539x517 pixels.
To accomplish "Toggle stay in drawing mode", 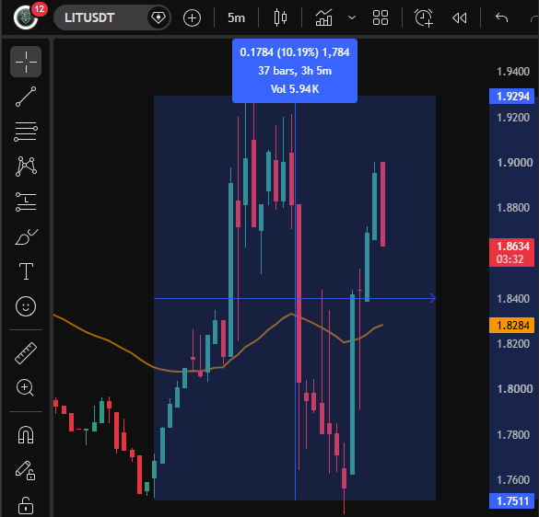I will pos(25,470).
